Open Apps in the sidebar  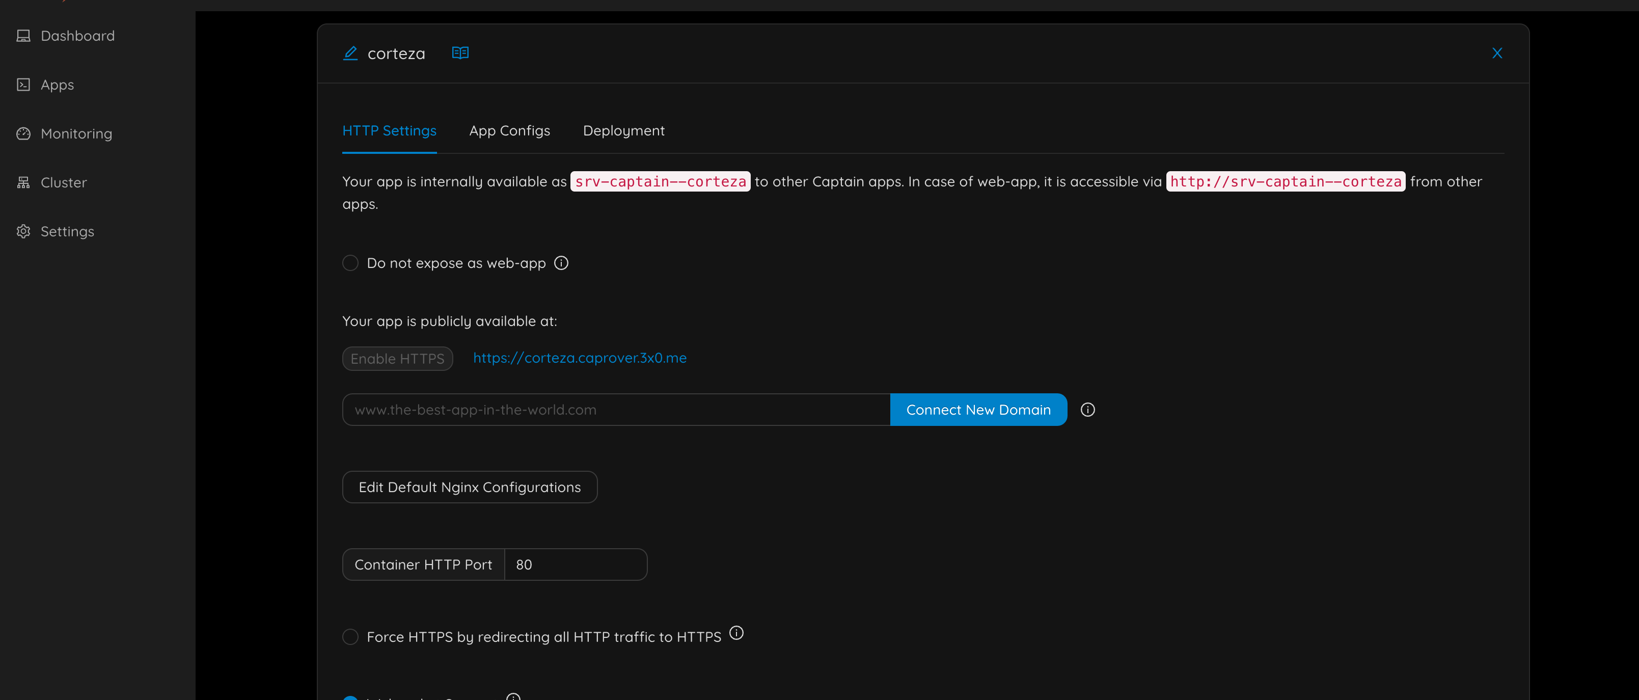click(x=57, y=85)
